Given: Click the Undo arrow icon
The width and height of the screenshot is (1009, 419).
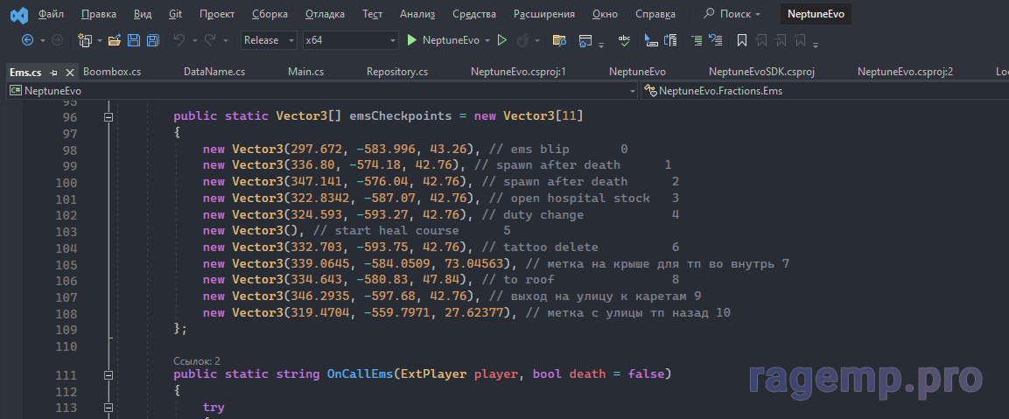Looking at the screenshot, I should click(x=179, y=40).
